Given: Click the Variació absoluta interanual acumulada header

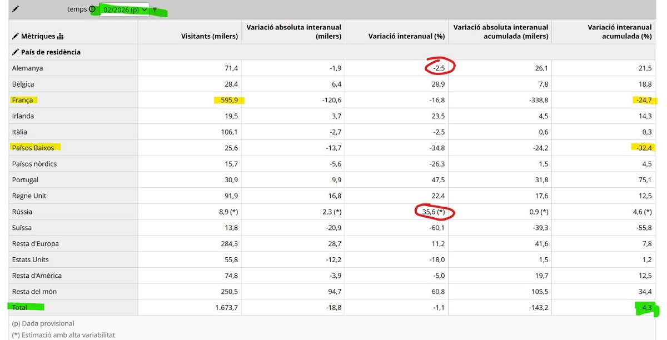Looking at the screenshot, I should 501,32.
